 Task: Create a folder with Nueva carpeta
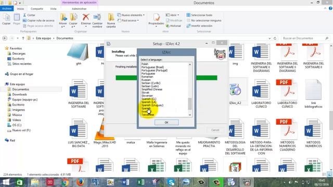[x=111, y=21]
